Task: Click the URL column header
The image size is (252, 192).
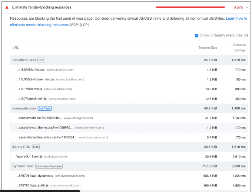Action: pyautogui.click(x=16, y=48)
